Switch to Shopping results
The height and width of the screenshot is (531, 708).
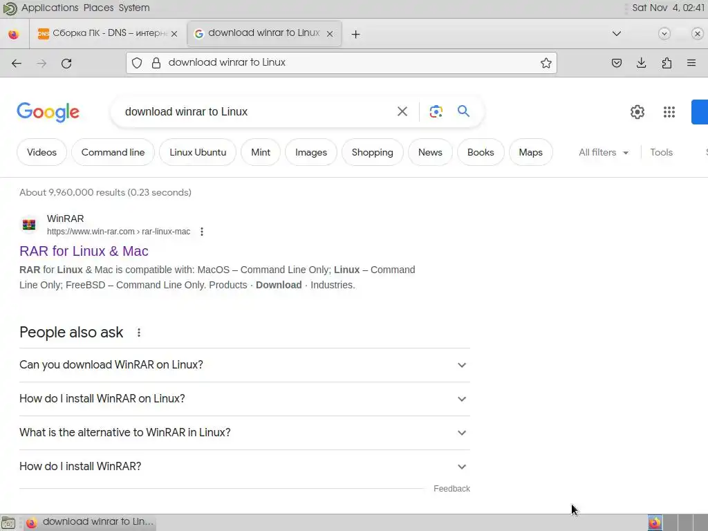pyautogui.click(x=373, y=153)
